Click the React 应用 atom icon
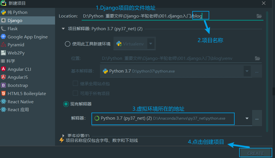275x158 pixels. click(3, 109)
